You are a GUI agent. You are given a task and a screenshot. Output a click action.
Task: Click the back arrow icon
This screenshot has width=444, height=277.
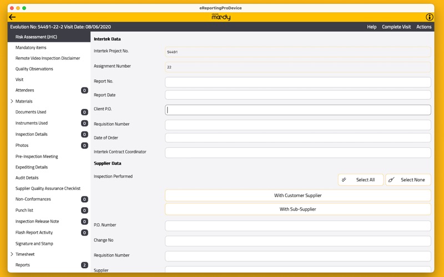[12, 17]
